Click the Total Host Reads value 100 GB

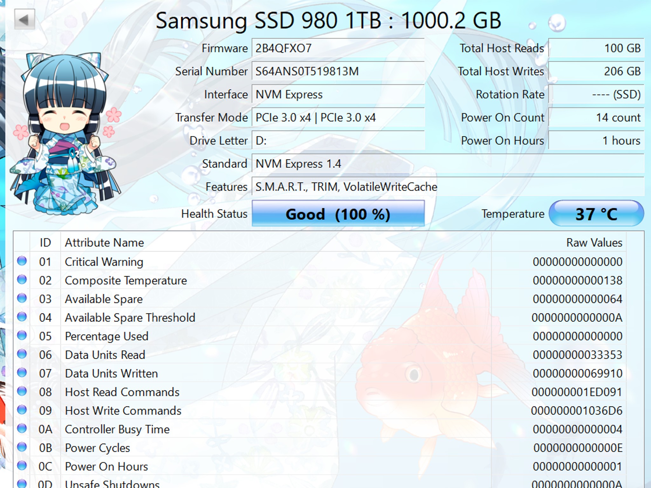(x=596, y=48)
